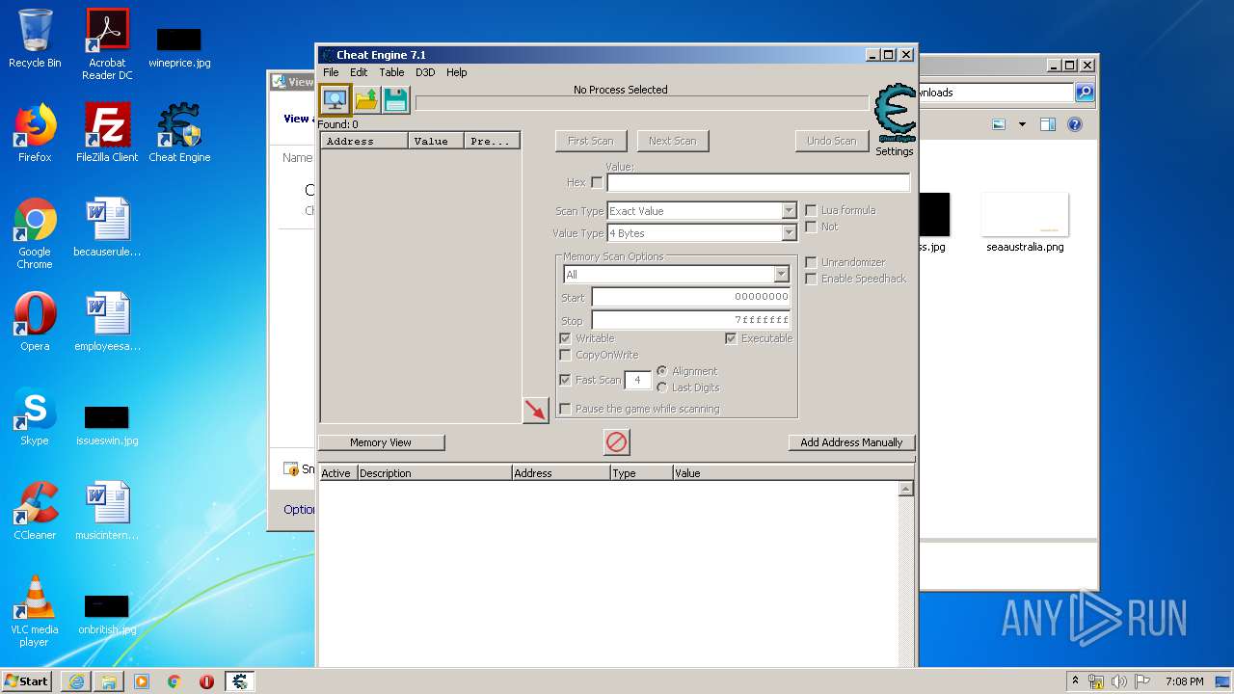Open Explorer view options dropdown arrow
This screenshot has width=1234, height=694.
click(1022, 124)
